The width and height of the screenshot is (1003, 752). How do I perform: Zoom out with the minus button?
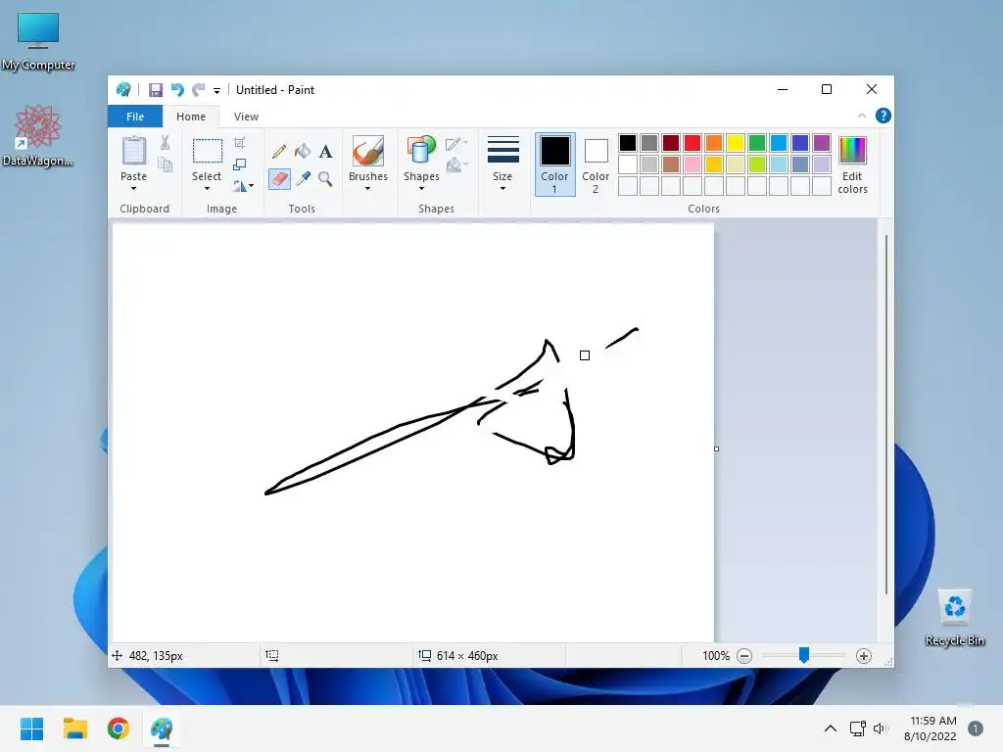pyautogui.click(x=744, y=655)
